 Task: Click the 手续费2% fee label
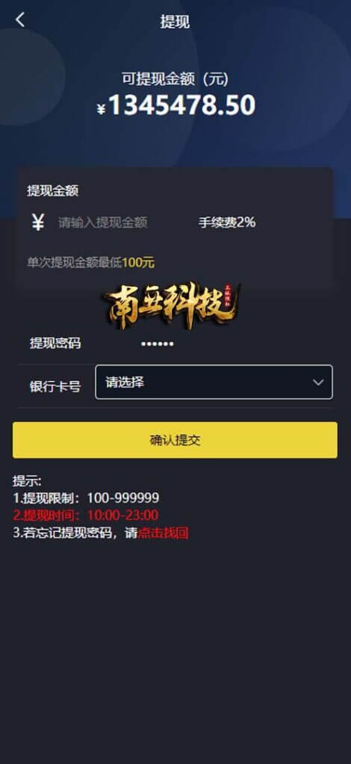pos(227,222)
